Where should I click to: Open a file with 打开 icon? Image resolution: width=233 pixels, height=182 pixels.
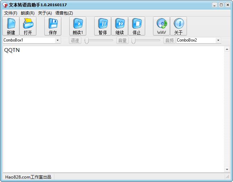pyautogui.click(x=28, y=26)
